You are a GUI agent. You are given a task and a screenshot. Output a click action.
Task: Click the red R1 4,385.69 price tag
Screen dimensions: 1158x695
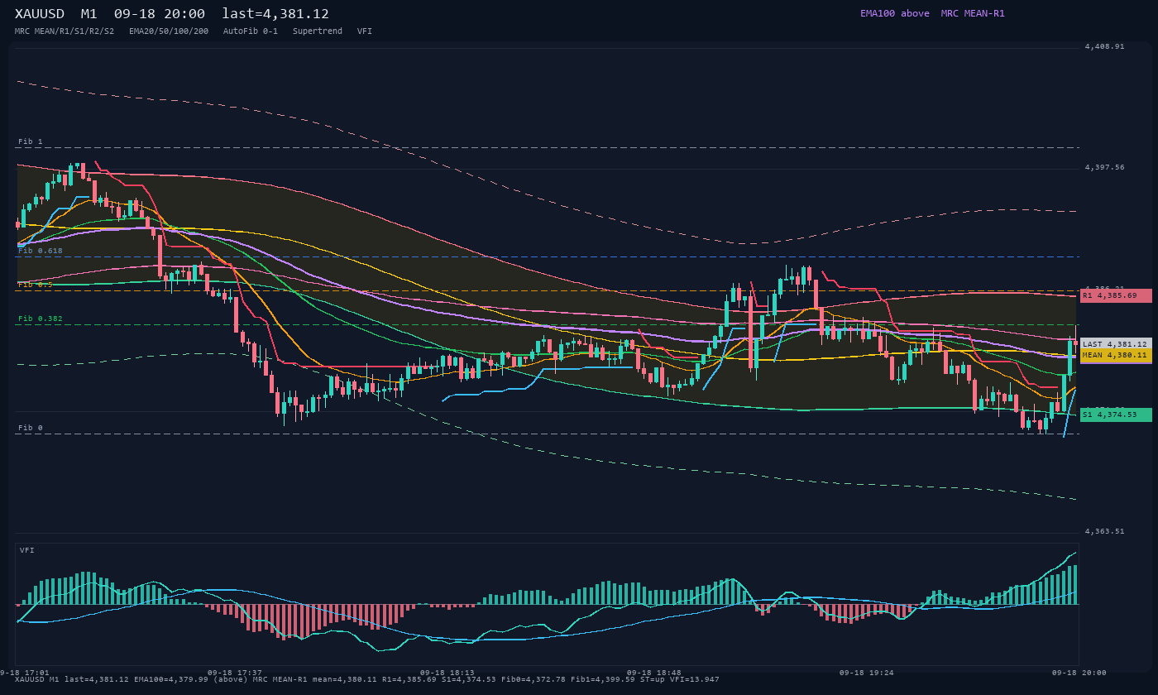click(x=1116, y=295)
